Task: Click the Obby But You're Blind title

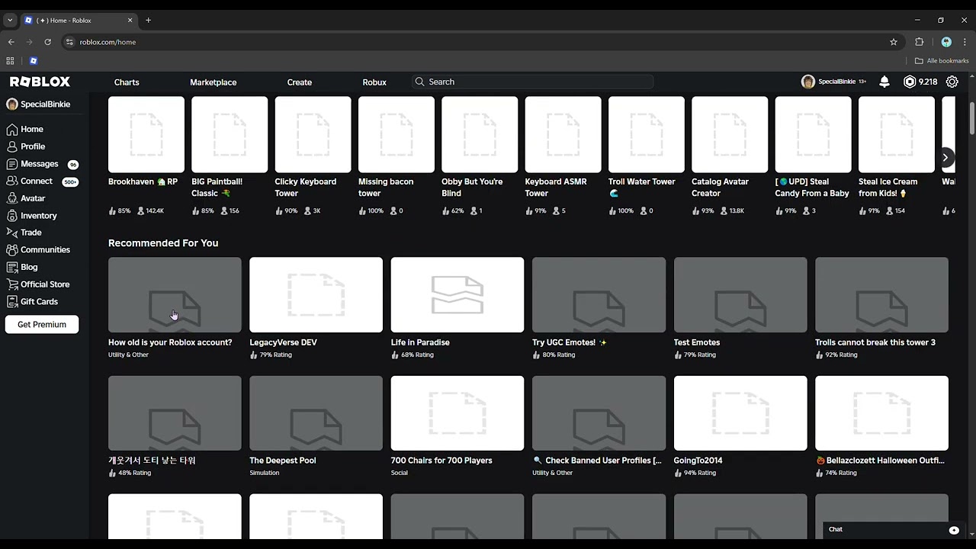Action: (472, 188)
